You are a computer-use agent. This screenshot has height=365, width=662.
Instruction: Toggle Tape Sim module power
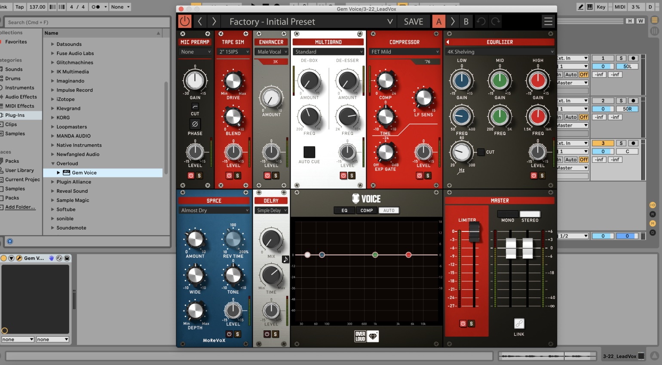click(229, 176)
